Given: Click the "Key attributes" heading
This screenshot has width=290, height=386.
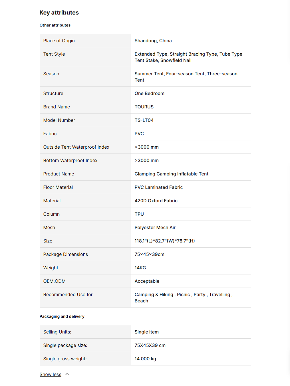Looking at the screenshot, I should 59,13.
